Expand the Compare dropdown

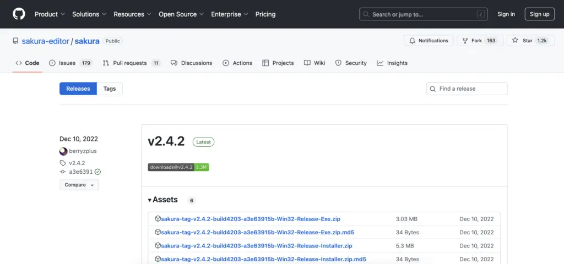[79, 185]
